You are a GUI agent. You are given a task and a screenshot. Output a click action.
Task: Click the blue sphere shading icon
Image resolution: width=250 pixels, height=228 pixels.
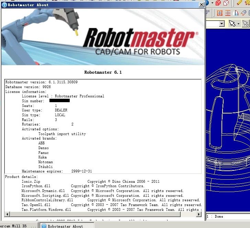(207, 3)
